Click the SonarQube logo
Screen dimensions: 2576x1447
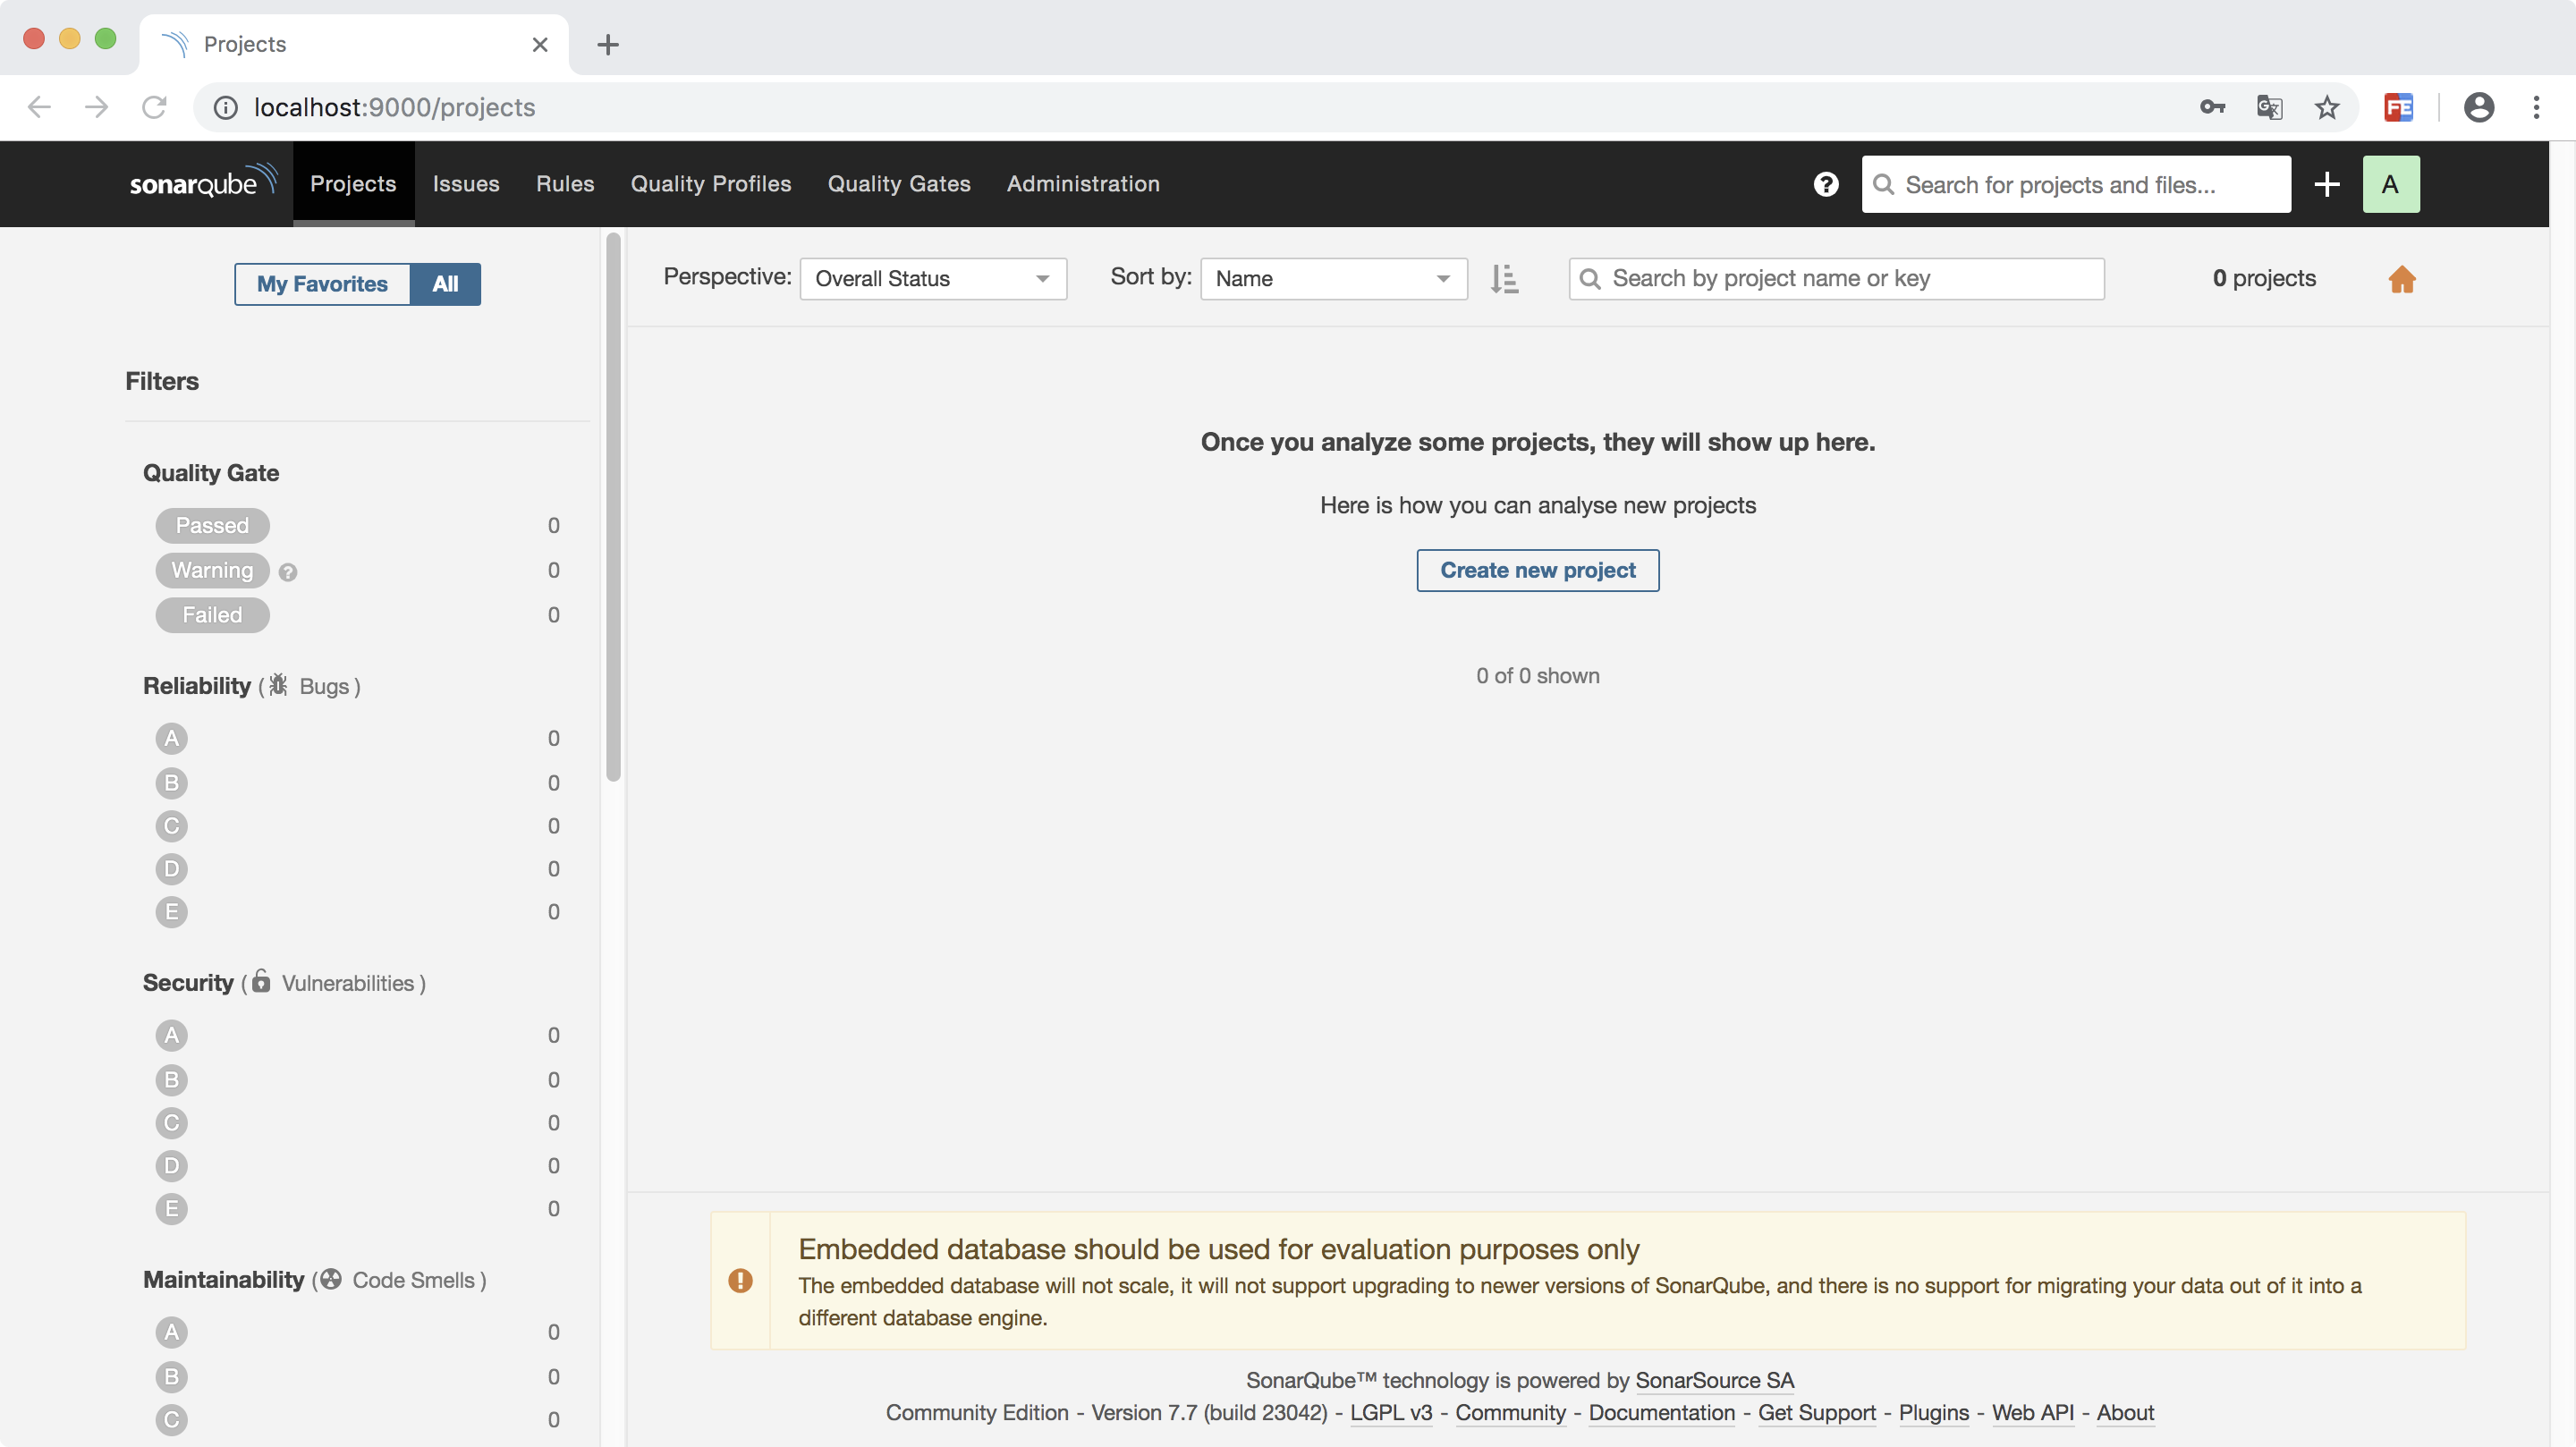[203, 183]
